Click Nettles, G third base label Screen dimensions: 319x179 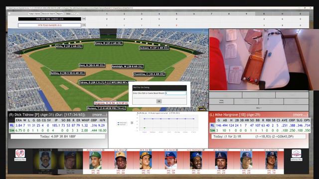[x=67, y=73]
